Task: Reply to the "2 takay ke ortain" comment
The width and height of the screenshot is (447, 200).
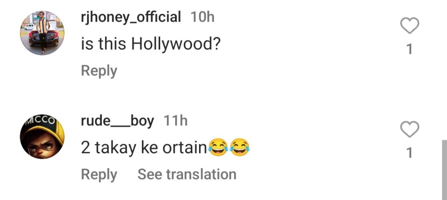Action: coord(99,174)
